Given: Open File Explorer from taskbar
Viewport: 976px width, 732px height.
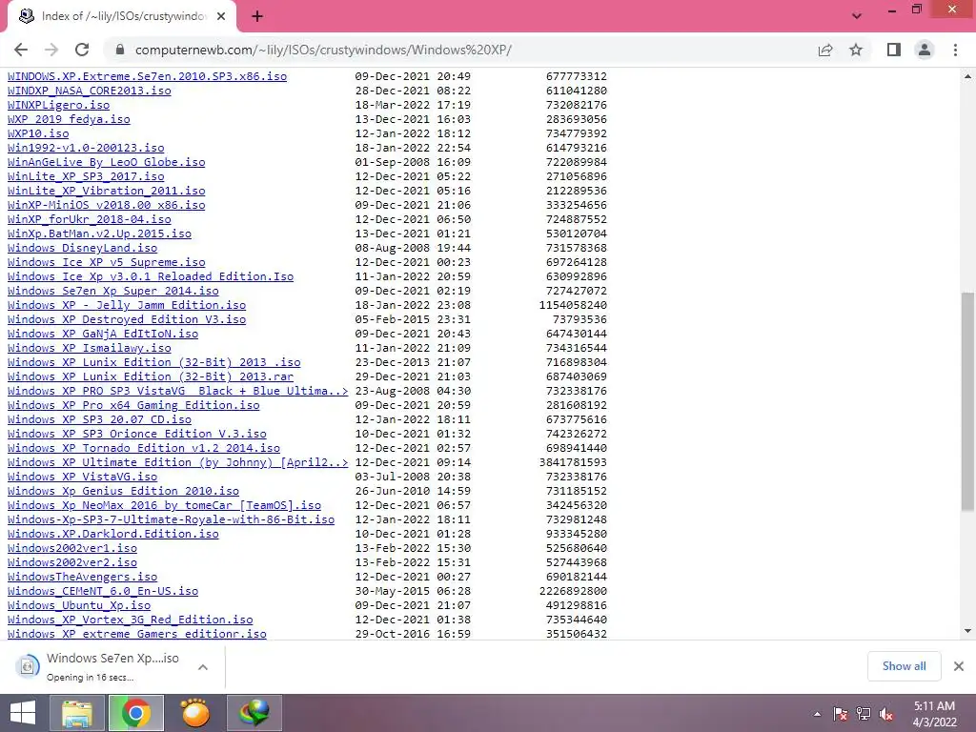Looking at the screenshot, I should (x=76, y=713).
